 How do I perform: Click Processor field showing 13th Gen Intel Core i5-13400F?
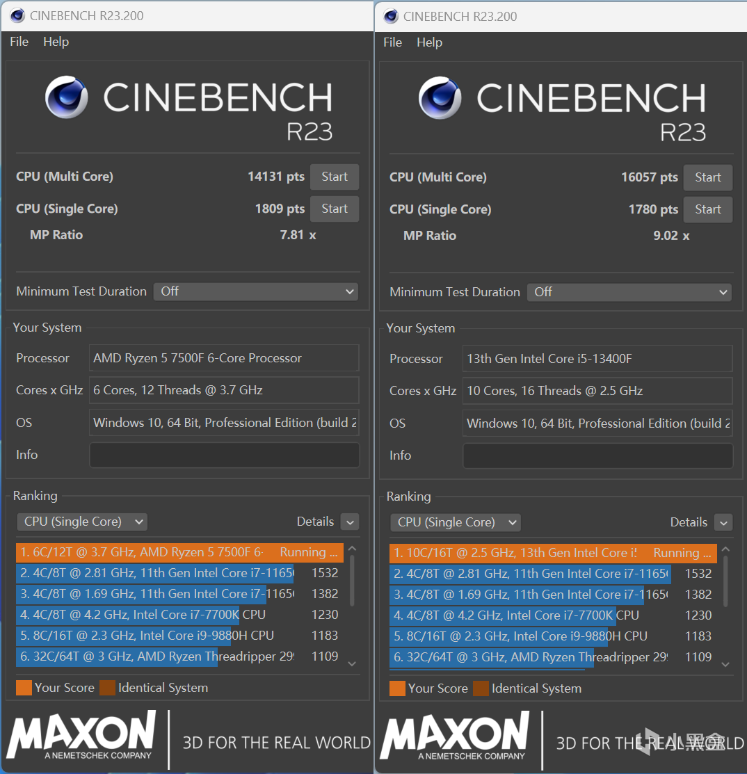pyautogui.click(x=597, y=358)
